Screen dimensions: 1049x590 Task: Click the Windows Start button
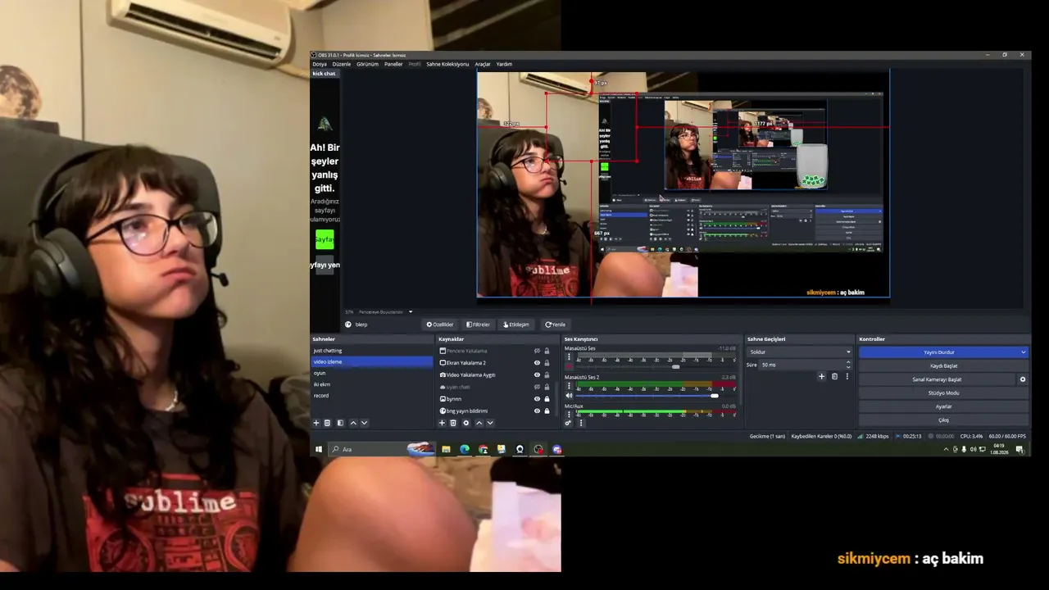pyautogui.click(x=319, y=449)
